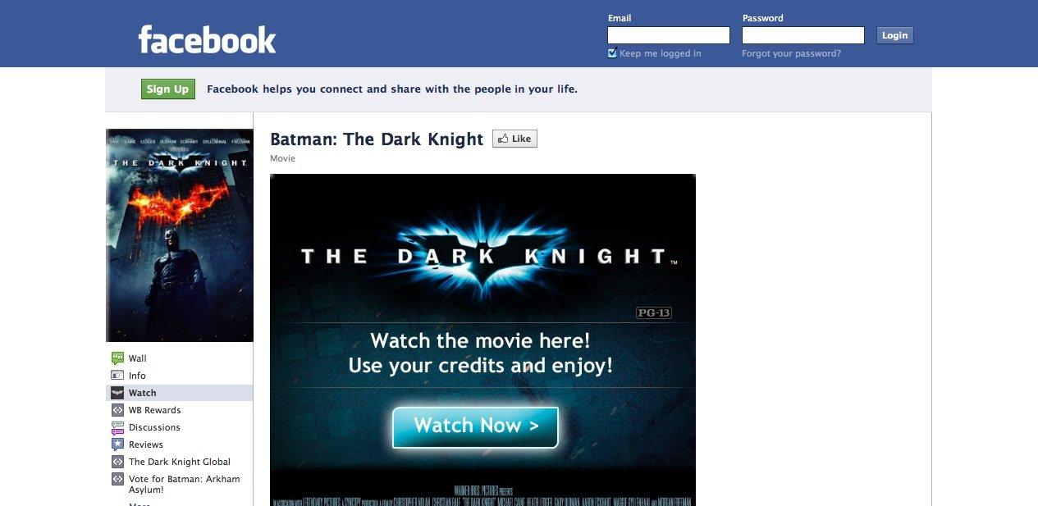Click the Watch Now banner button
Screen dimensions: 1038x506
point(475,427)
